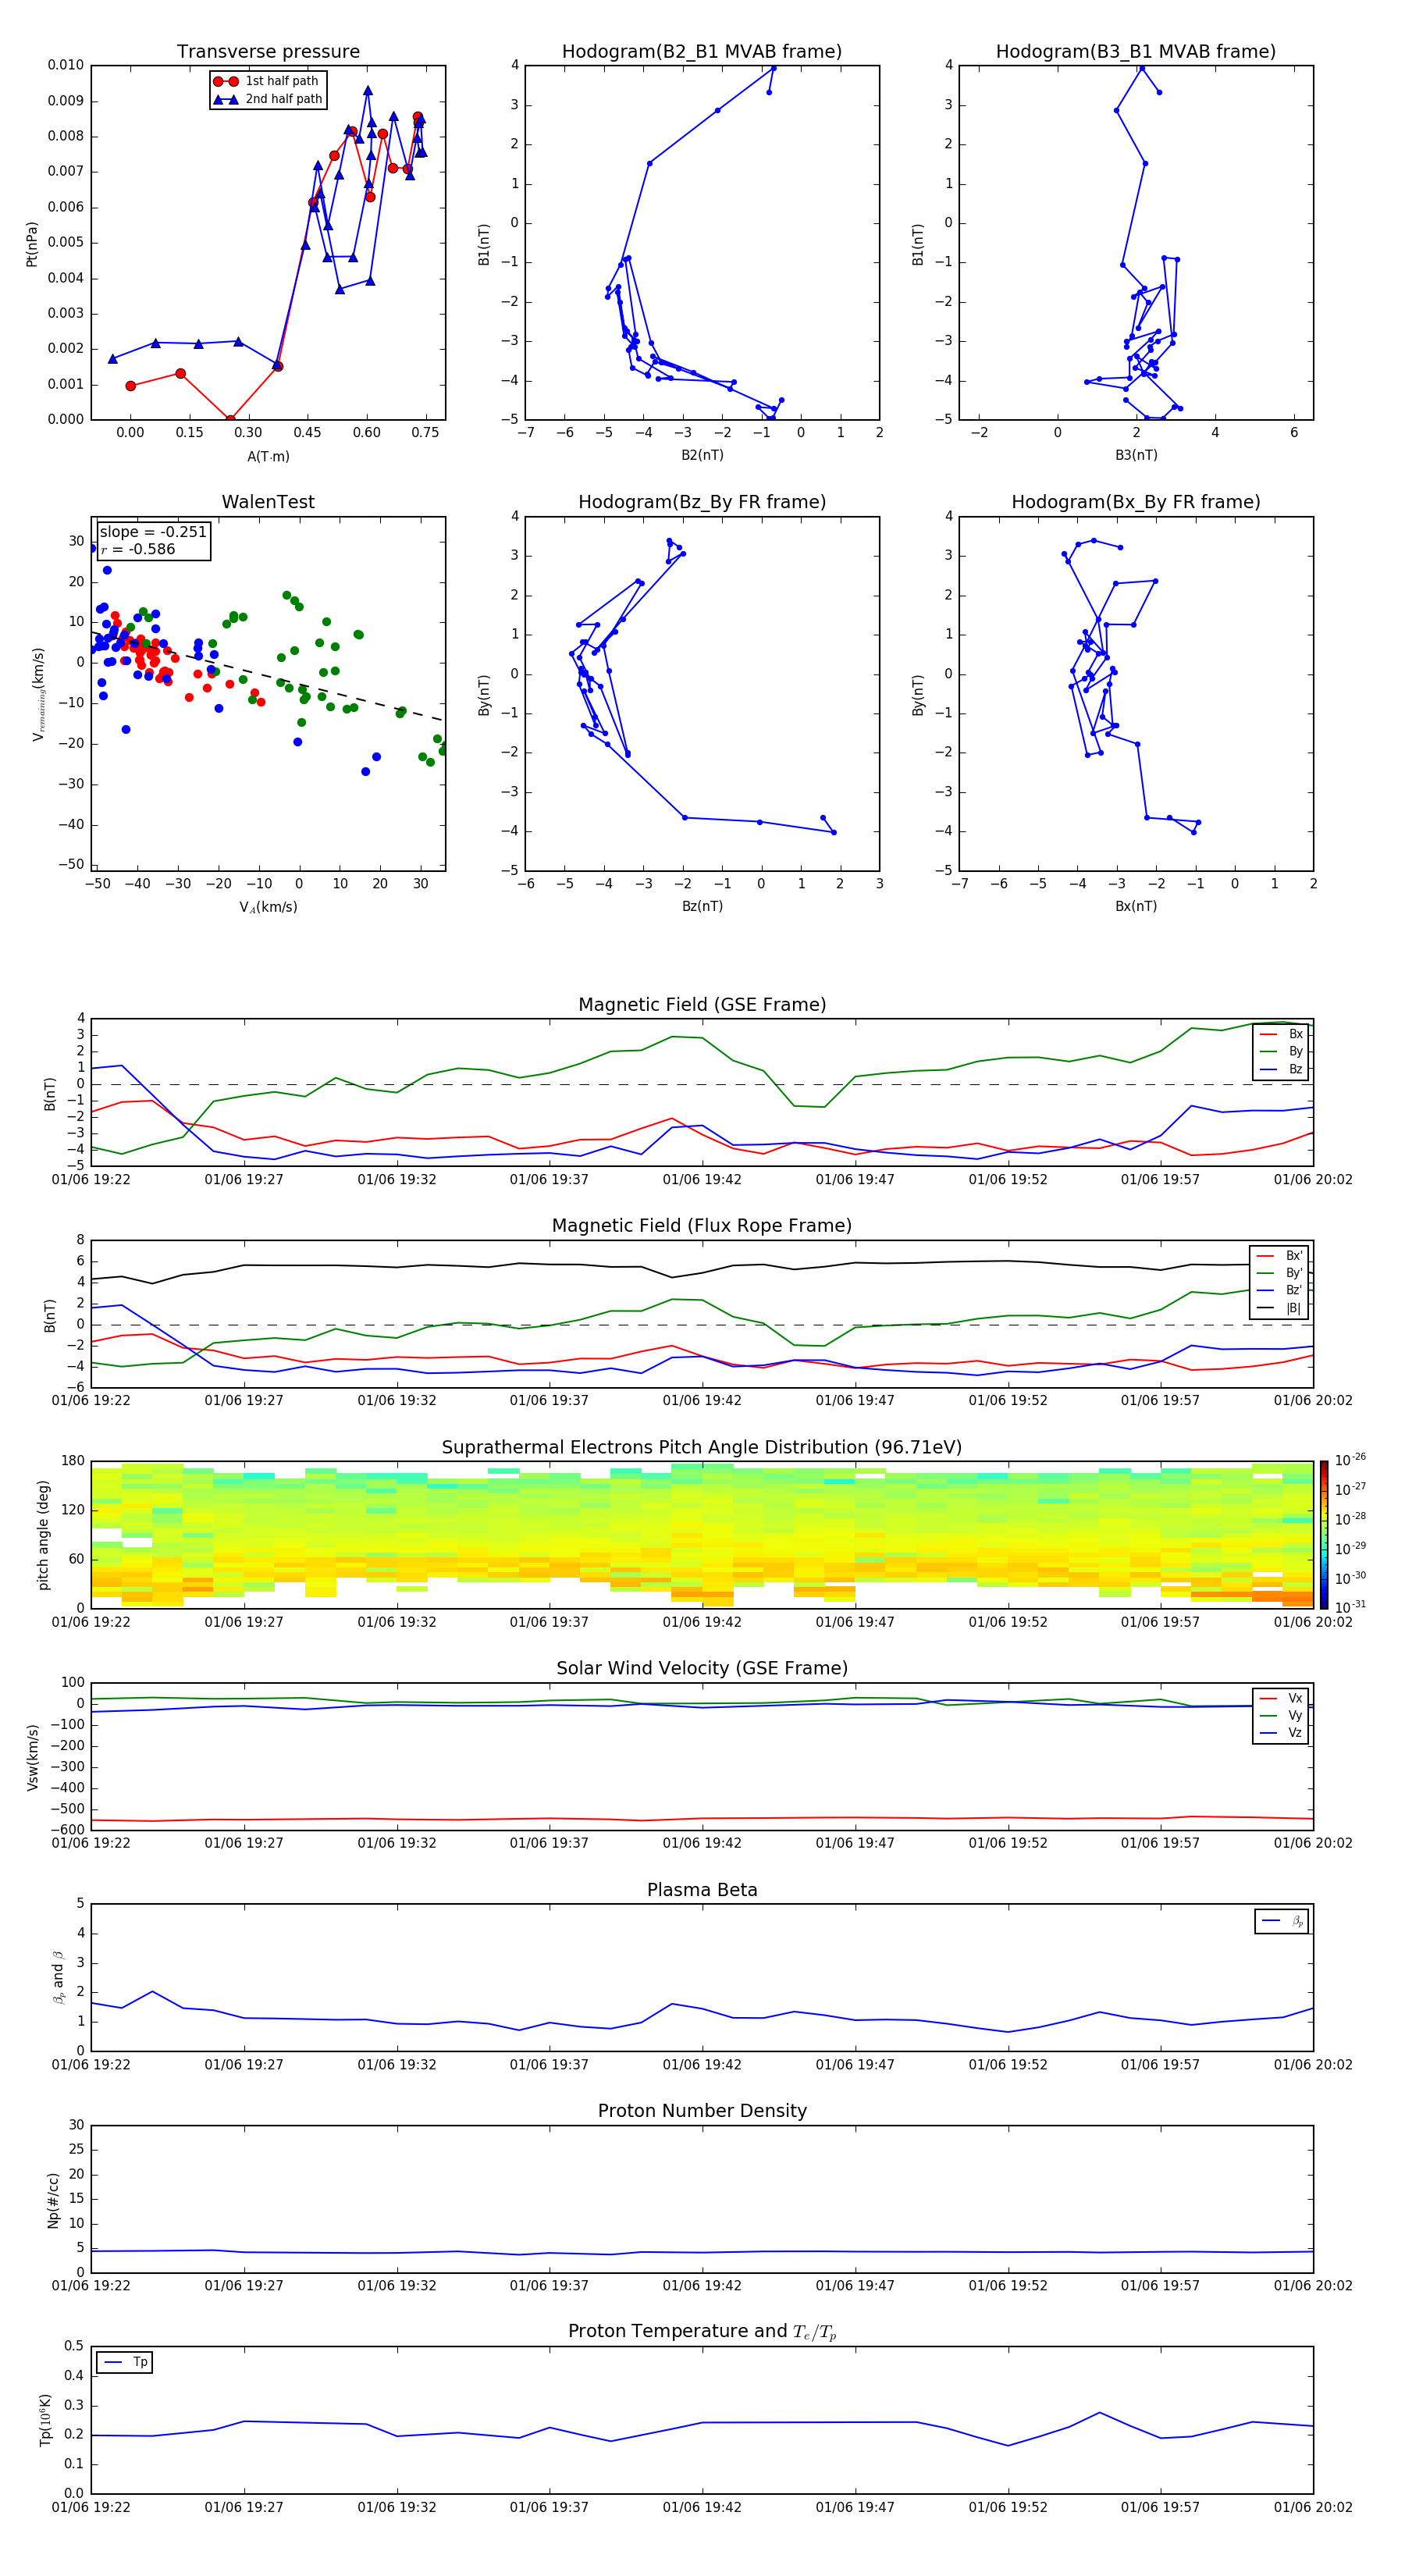Click the pitch angle colorbar scale

[1324, 1534]
